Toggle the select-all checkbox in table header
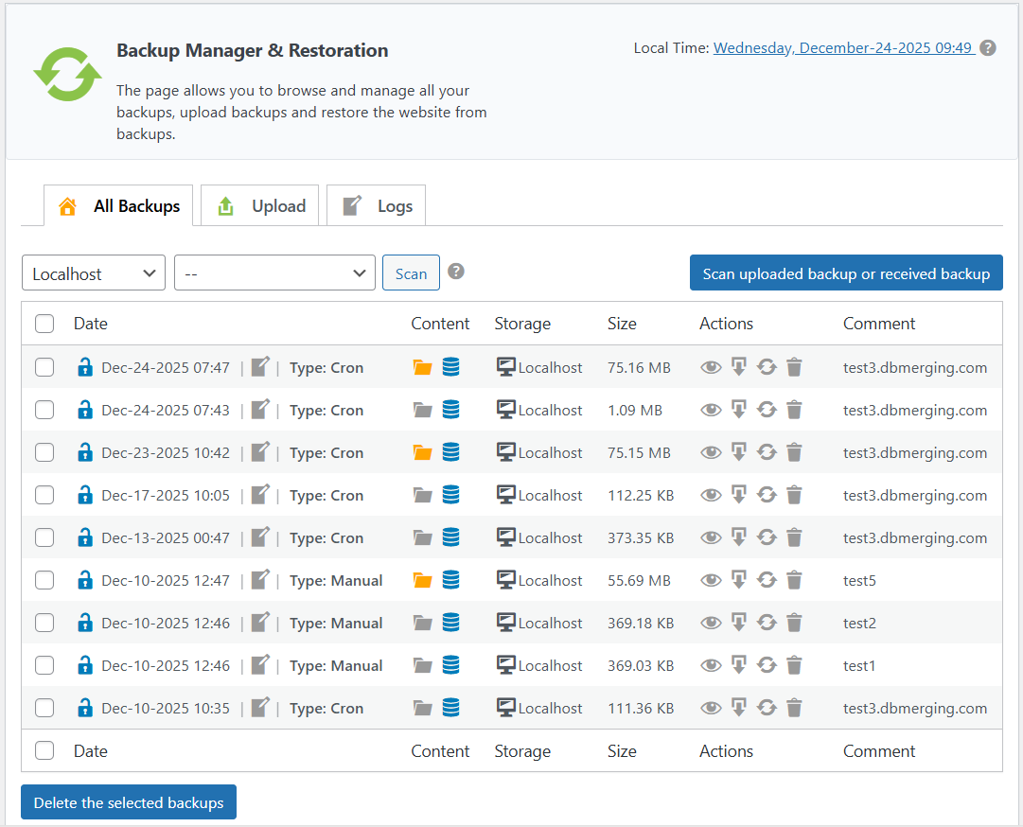 click(44, 324)
